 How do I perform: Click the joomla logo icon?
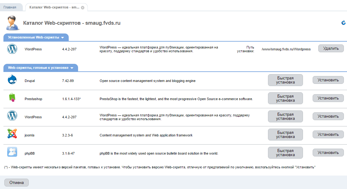12,134
